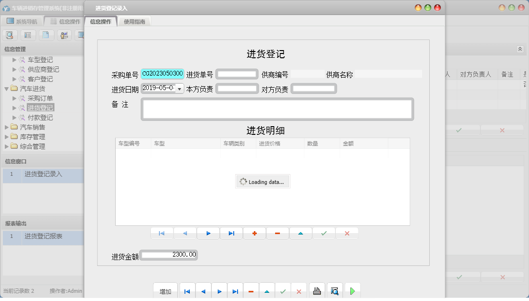The image size is (529, 301).
Task: Click the user management icon in the toolbar
Action: (63, 35)
